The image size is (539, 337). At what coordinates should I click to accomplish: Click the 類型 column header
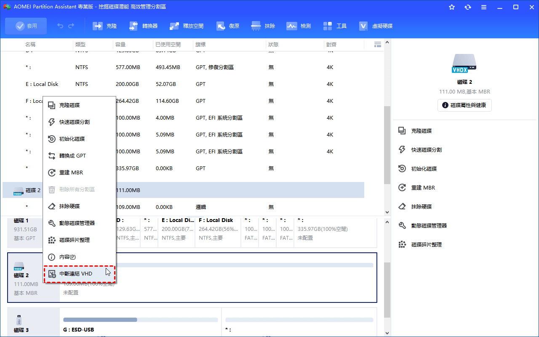80,45
